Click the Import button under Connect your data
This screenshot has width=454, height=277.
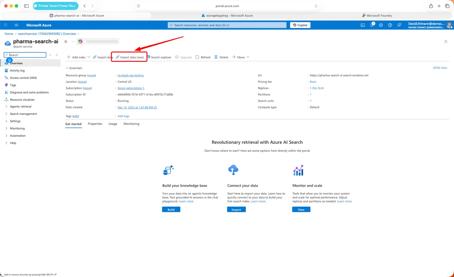236,209
